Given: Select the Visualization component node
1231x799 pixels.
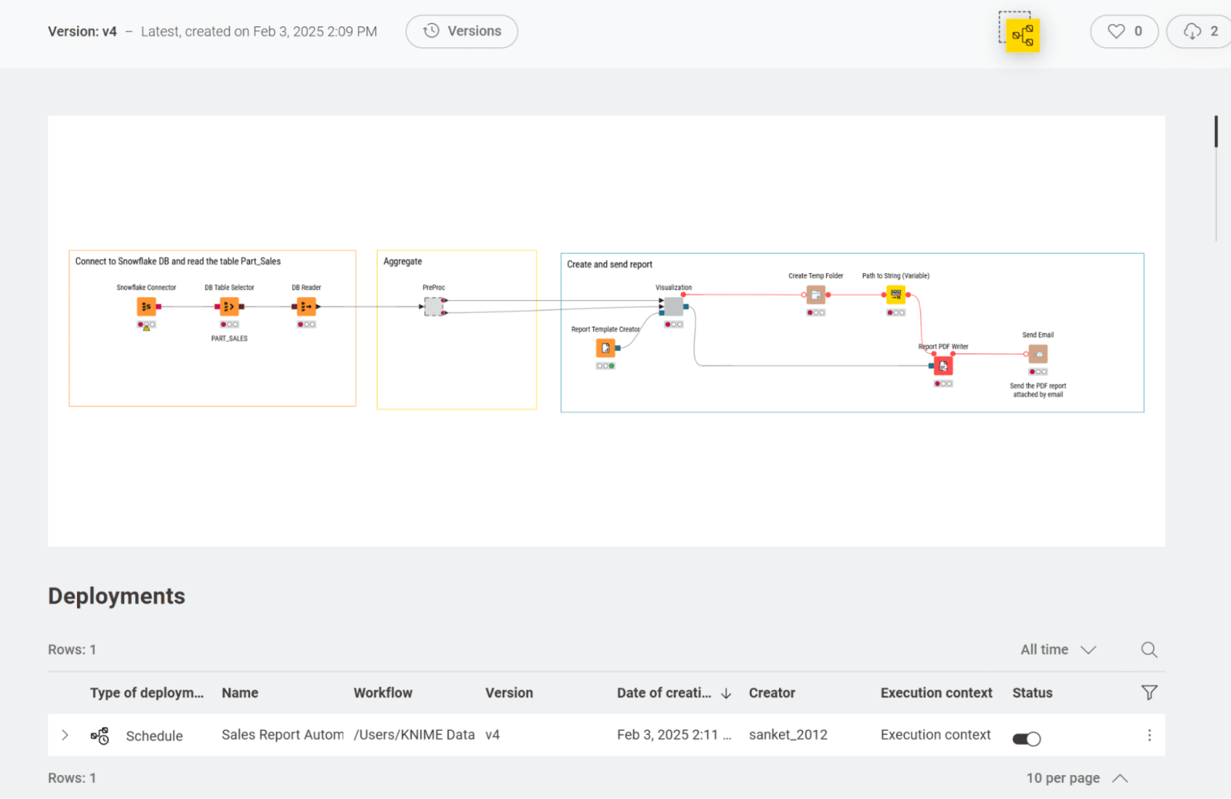Looking at the screenshot, I should pos(674,307).
